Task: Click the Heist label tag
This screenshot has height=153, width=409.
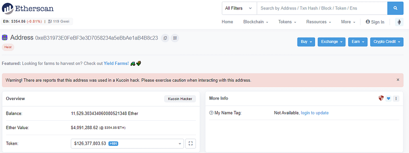Action: point(8,47)
